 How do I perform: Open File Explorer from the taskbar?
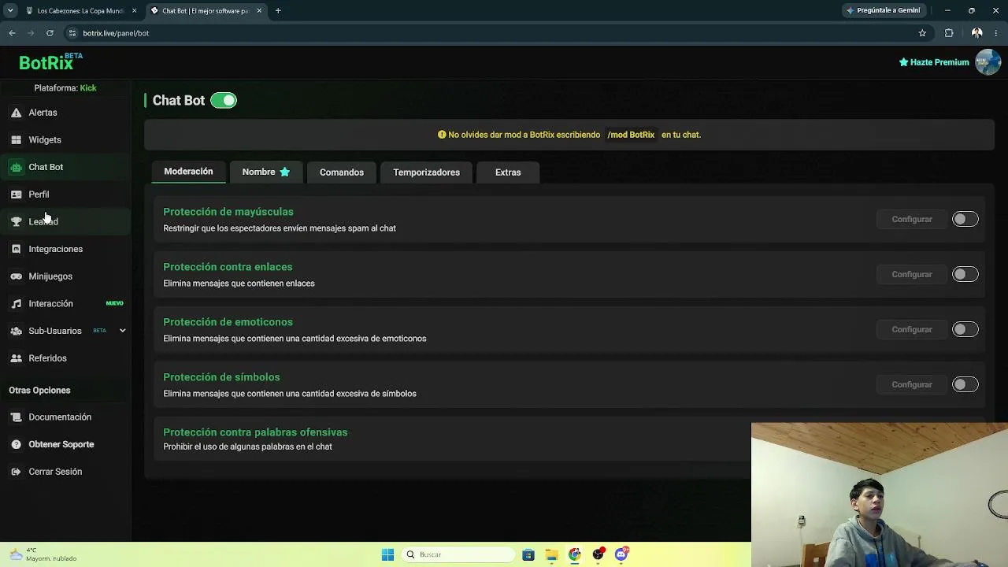(551, 554)
